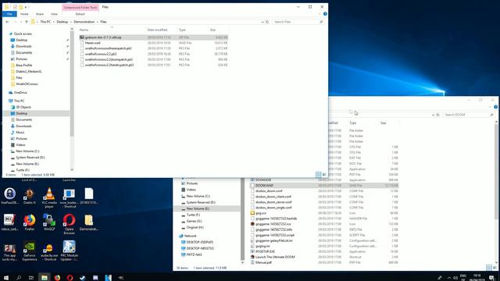The width and height of the screenshot is (500, 281).
Task: Open the Windows Start menu
Action: (6, 278)
